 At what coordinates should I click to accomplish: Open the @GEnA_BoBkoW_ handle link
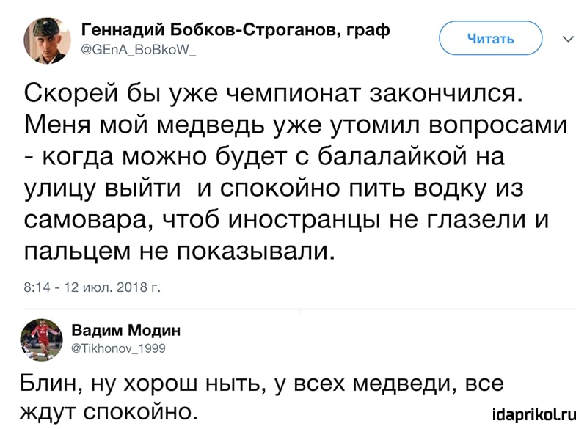point(139,51)
